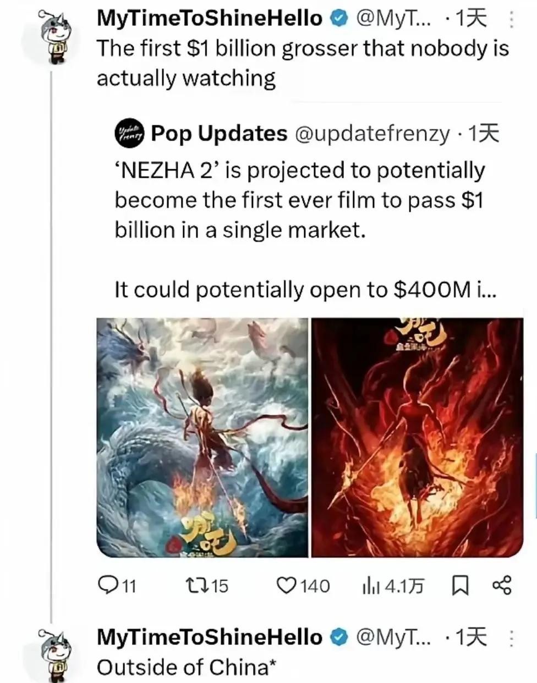
Task: Tap the share icon on the tweet
Action: [x=501, y=585]
